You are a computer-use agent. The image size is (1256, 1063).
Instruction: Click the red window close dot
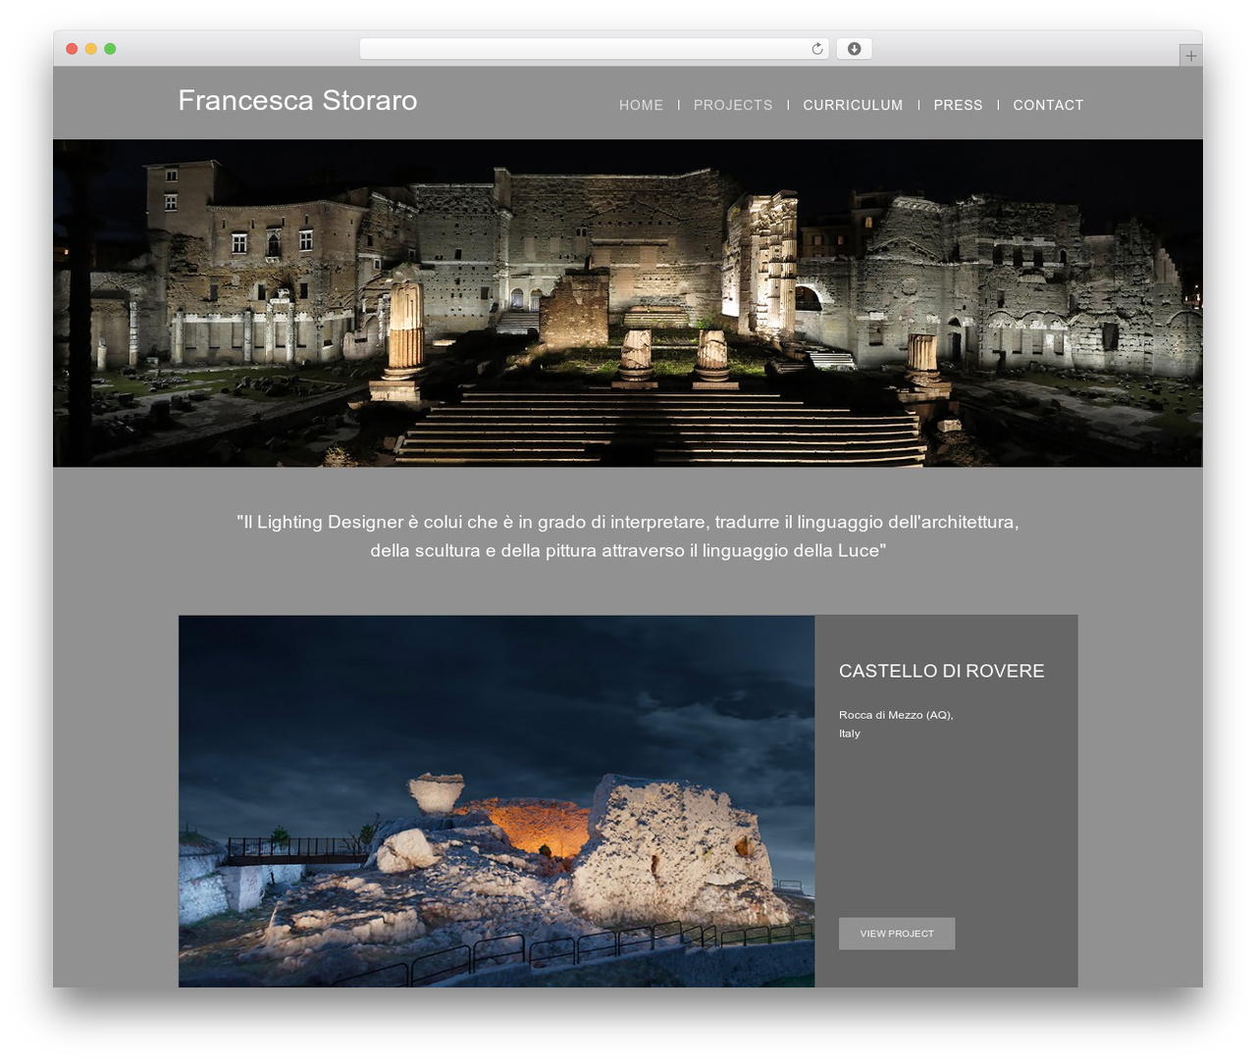pos(72,49)
